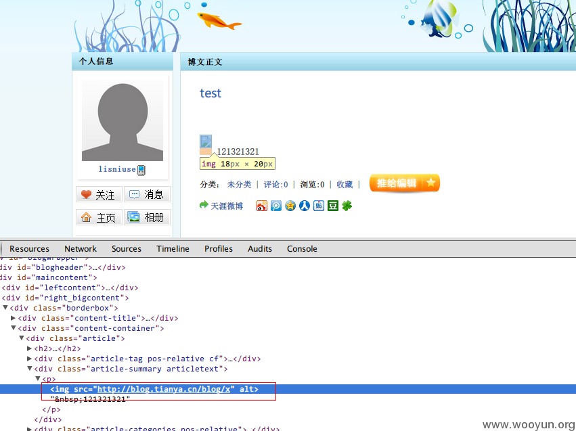Open the Console tab
The width and height of the screenshot is (576, 431).
(302, 249)
